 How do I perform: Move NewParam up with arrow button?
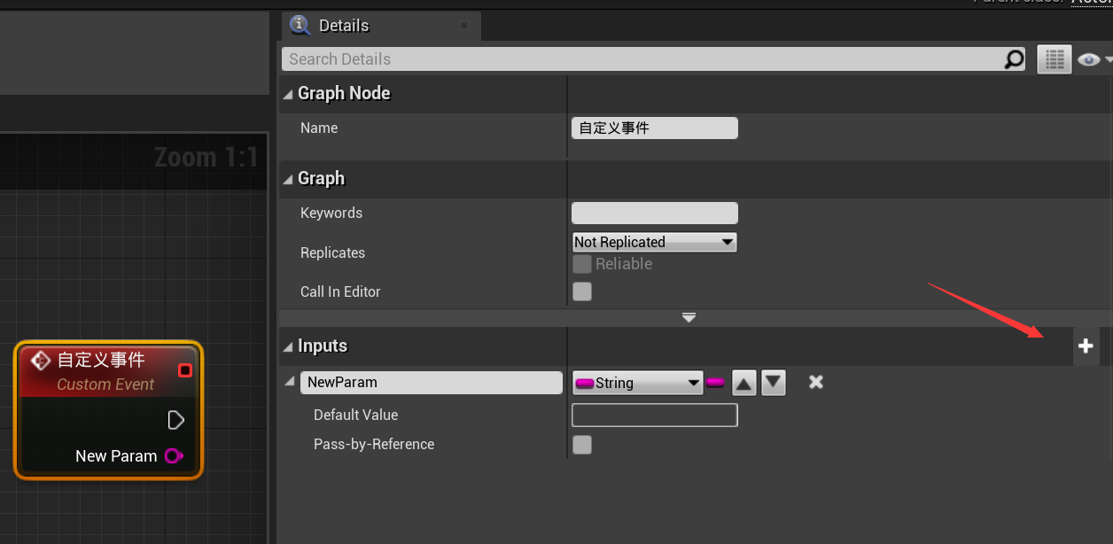[x=743, y=383]
